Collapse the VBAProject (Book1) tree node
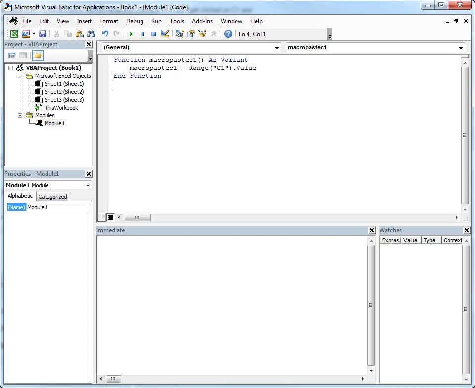Screen dimensions: 475x388 tap(10, 68)
